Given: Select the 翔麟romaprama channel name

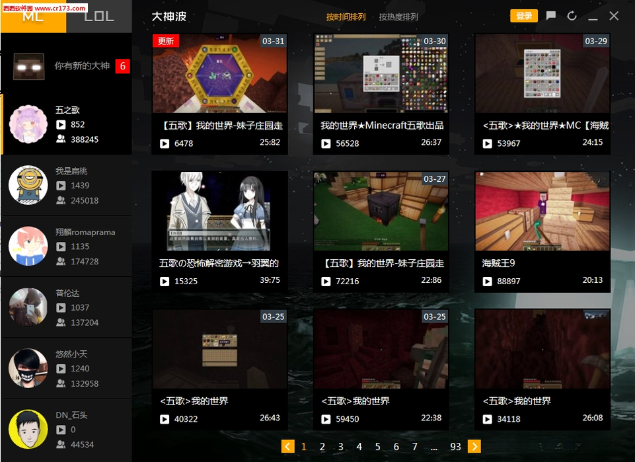Looking at the screenshot, I should (x=85, y=232).
